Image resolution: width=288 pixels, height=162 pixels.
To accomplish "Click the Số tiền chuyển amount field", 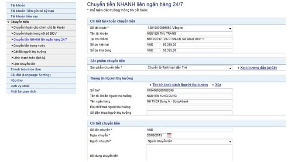I will click(x=197, y=130).
